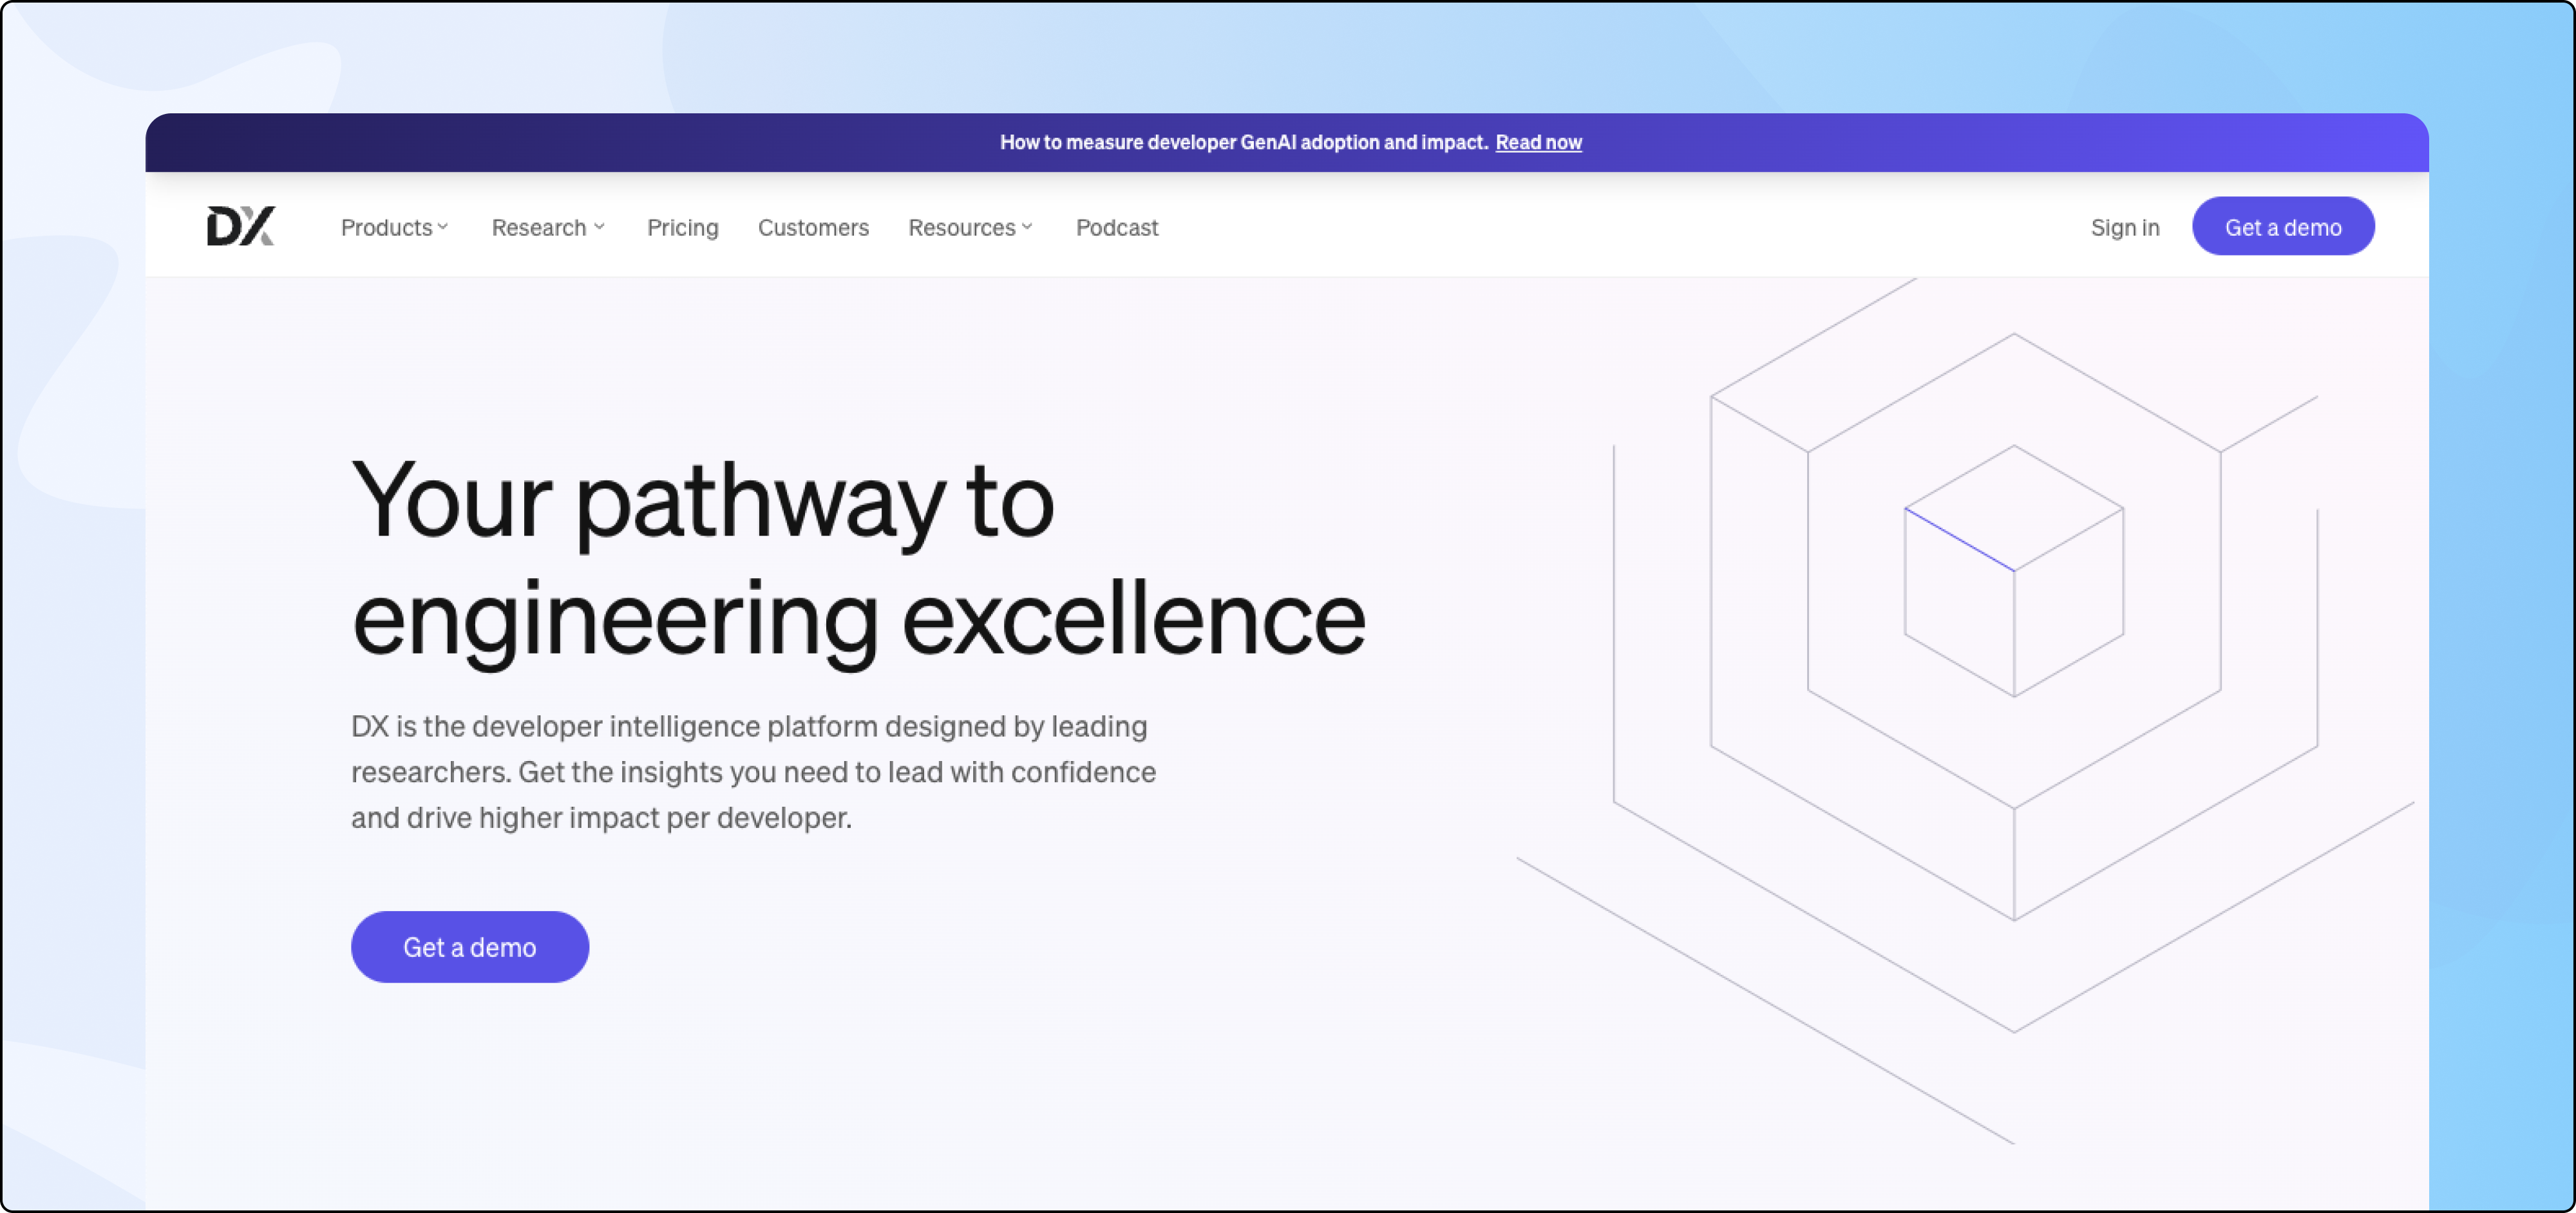Open the Customers page

coord(813,228)
